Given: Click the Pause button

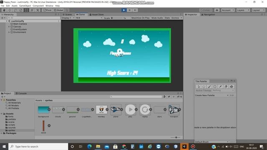Looking at the screenshot, I should tap(129, 10).
